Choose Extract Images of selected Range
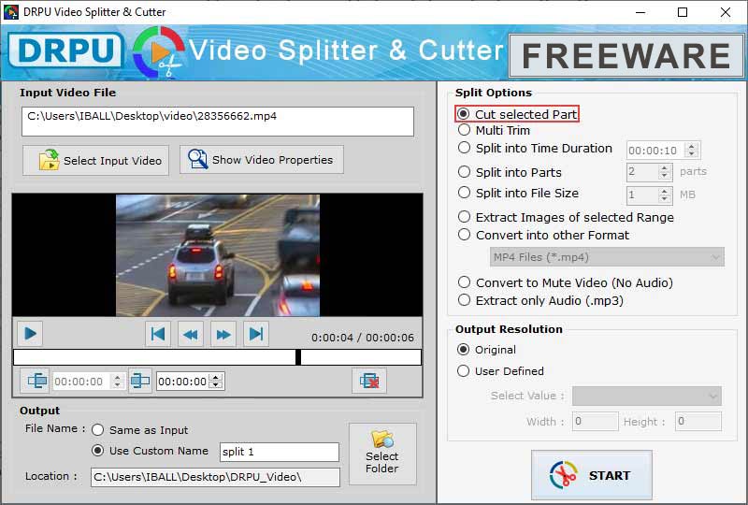The image size is (748, 505). (x=566, y=217)
